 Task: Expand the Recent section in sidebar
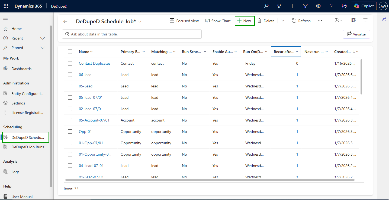42,38
